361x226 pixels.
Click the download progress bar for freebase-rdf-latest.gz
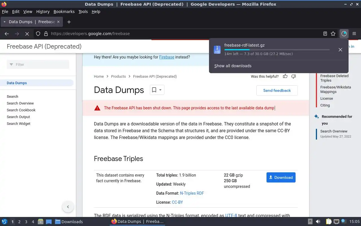coord(277,50)
